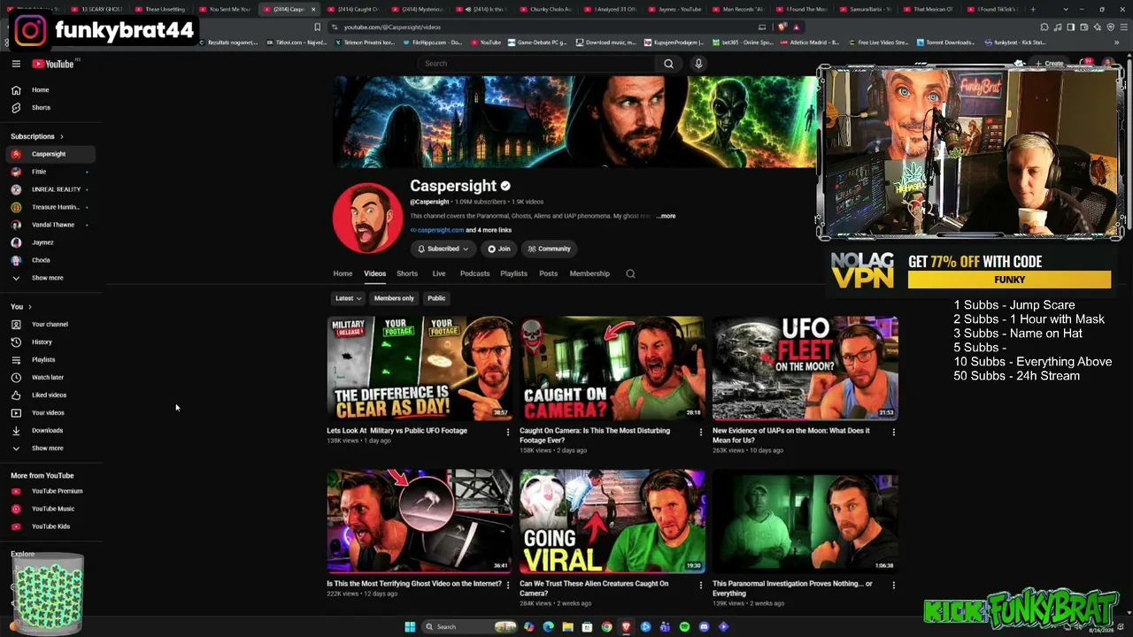This screenshot has height=637, width=1133.
Task: Expand the Subscriptions section header
Action: tap(37, 137)
